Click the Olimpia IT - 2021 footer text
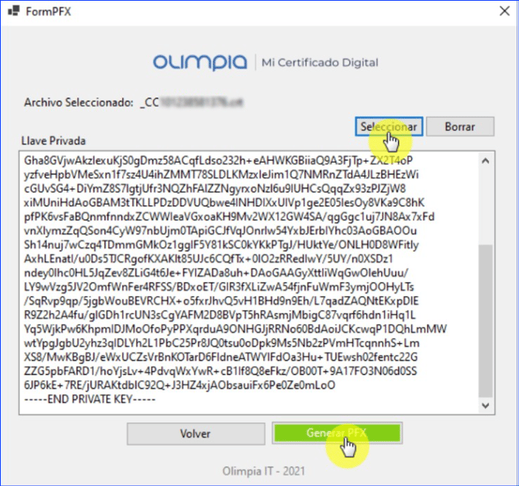Viewport: 519px width, 486px height. click(263, 471)
